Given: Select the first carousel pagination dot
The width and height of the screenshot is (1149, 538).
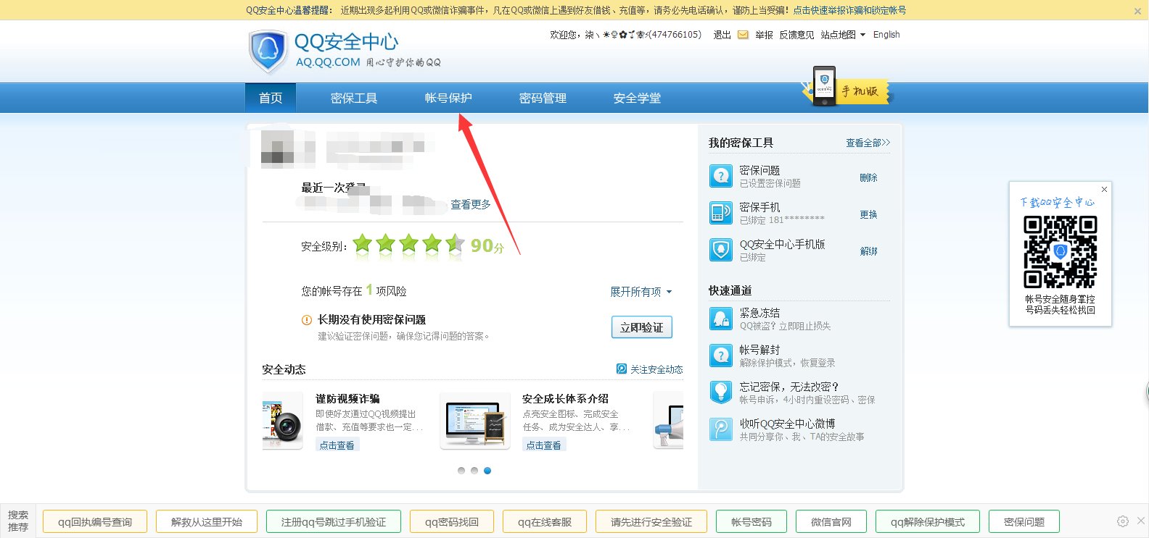Looking at the screenshot, I should coord(461,471).
